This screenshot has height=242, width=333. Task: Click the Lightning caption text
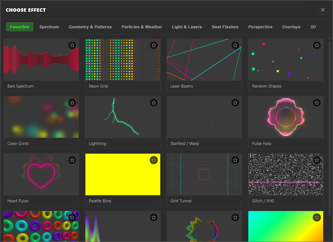(98, 143)
